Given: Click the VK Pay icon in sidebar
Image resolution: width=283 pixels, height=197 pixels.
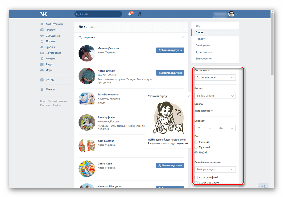Looking at the screenshot, I should click(42, 80).
